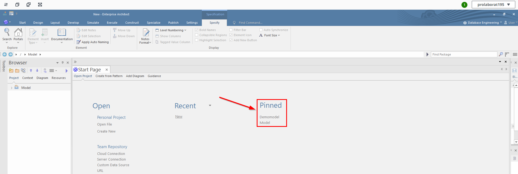Viewport: 518px width, 174px height.
Task: Select the Context tab in Browser
Action: 28,78
